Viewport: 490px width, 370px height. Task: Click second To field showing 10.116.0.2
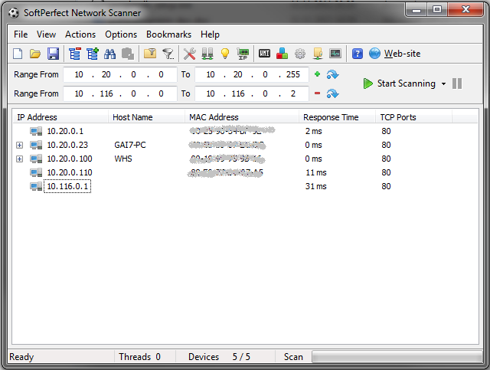tap(252, 93)
